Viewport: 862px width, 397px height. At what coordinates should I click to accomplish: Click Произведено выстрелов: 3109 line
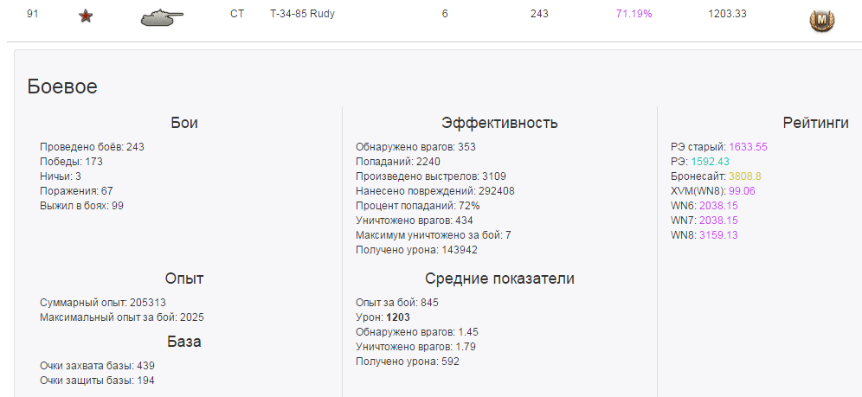(431, 176)
